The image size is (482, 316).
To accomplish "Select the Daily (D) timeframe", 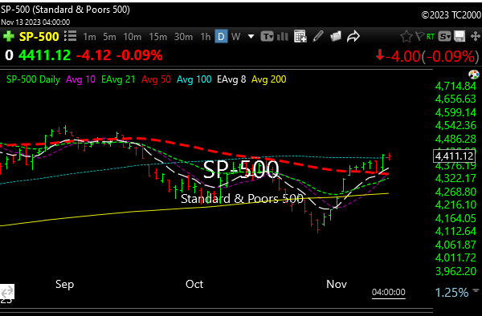I will point(221,37).
